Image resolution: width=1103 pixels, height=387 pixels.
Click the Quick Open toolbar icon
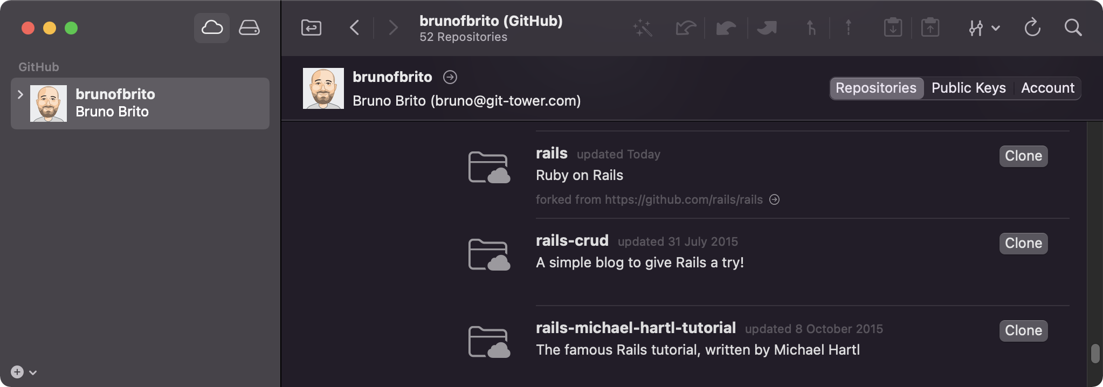pyautogui.click(x=311, y=28)
